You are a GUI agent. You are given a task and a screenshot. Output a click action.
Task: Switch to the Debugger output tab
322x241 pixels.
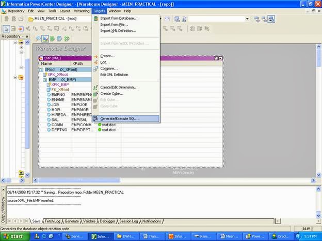107,221
